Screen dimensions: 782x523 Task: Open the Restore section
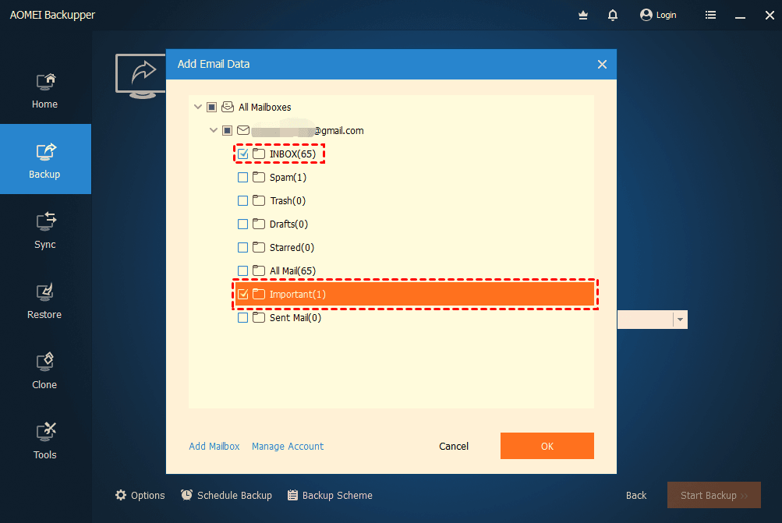tap(45, 299)
